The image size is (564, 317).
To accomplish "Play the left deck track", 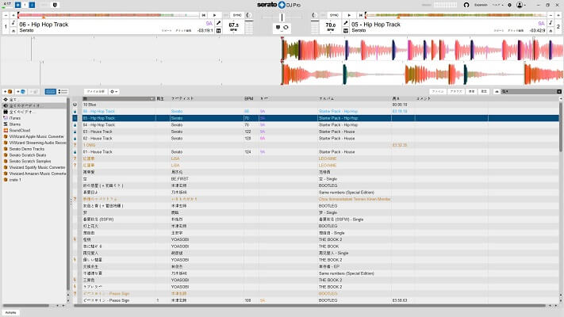I will pyautogui.click(x=215, y=15).
